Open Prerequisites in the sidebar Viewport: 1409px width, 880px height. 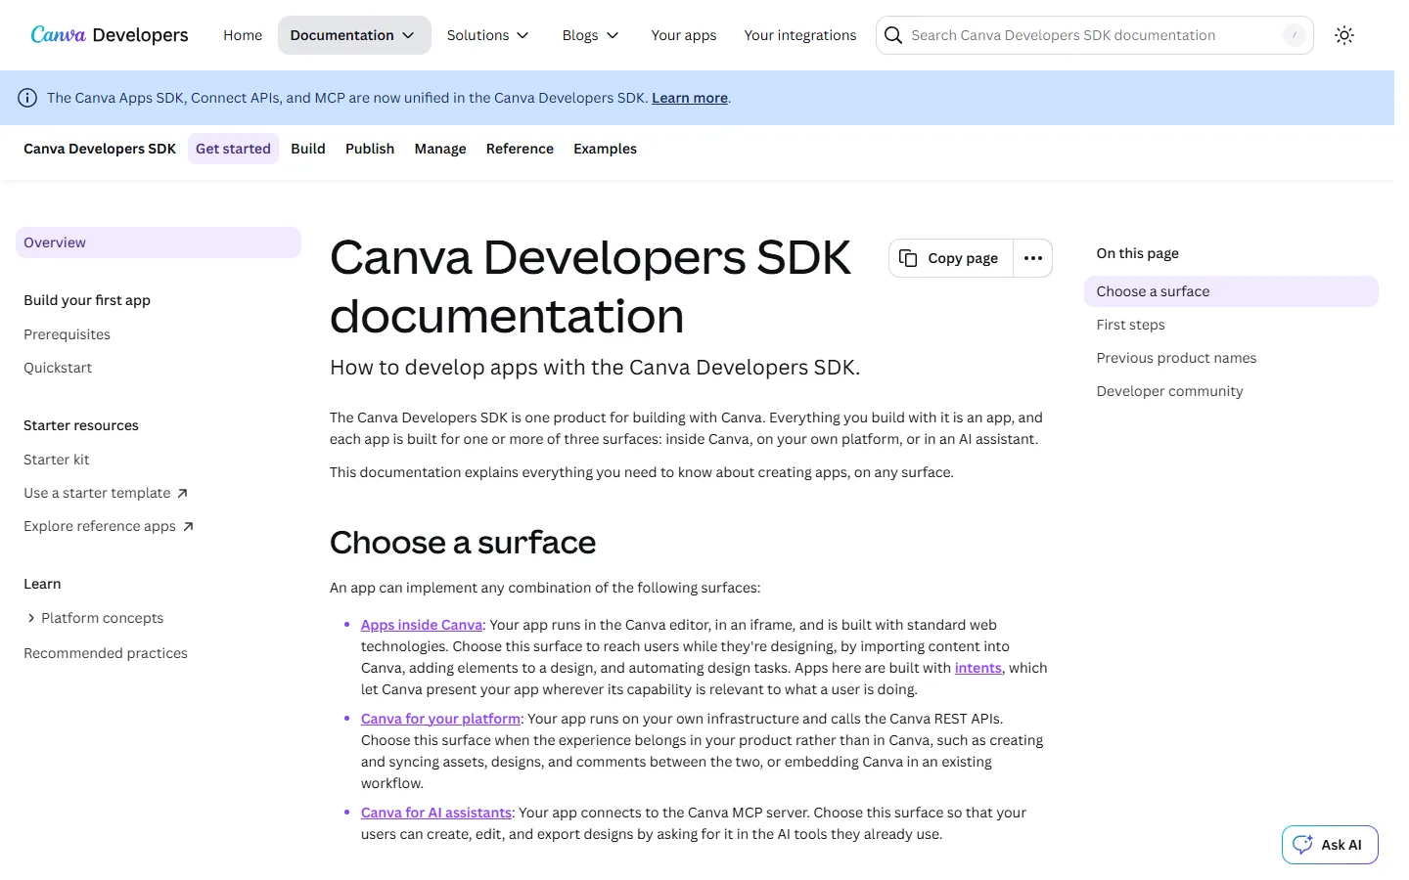67,334
